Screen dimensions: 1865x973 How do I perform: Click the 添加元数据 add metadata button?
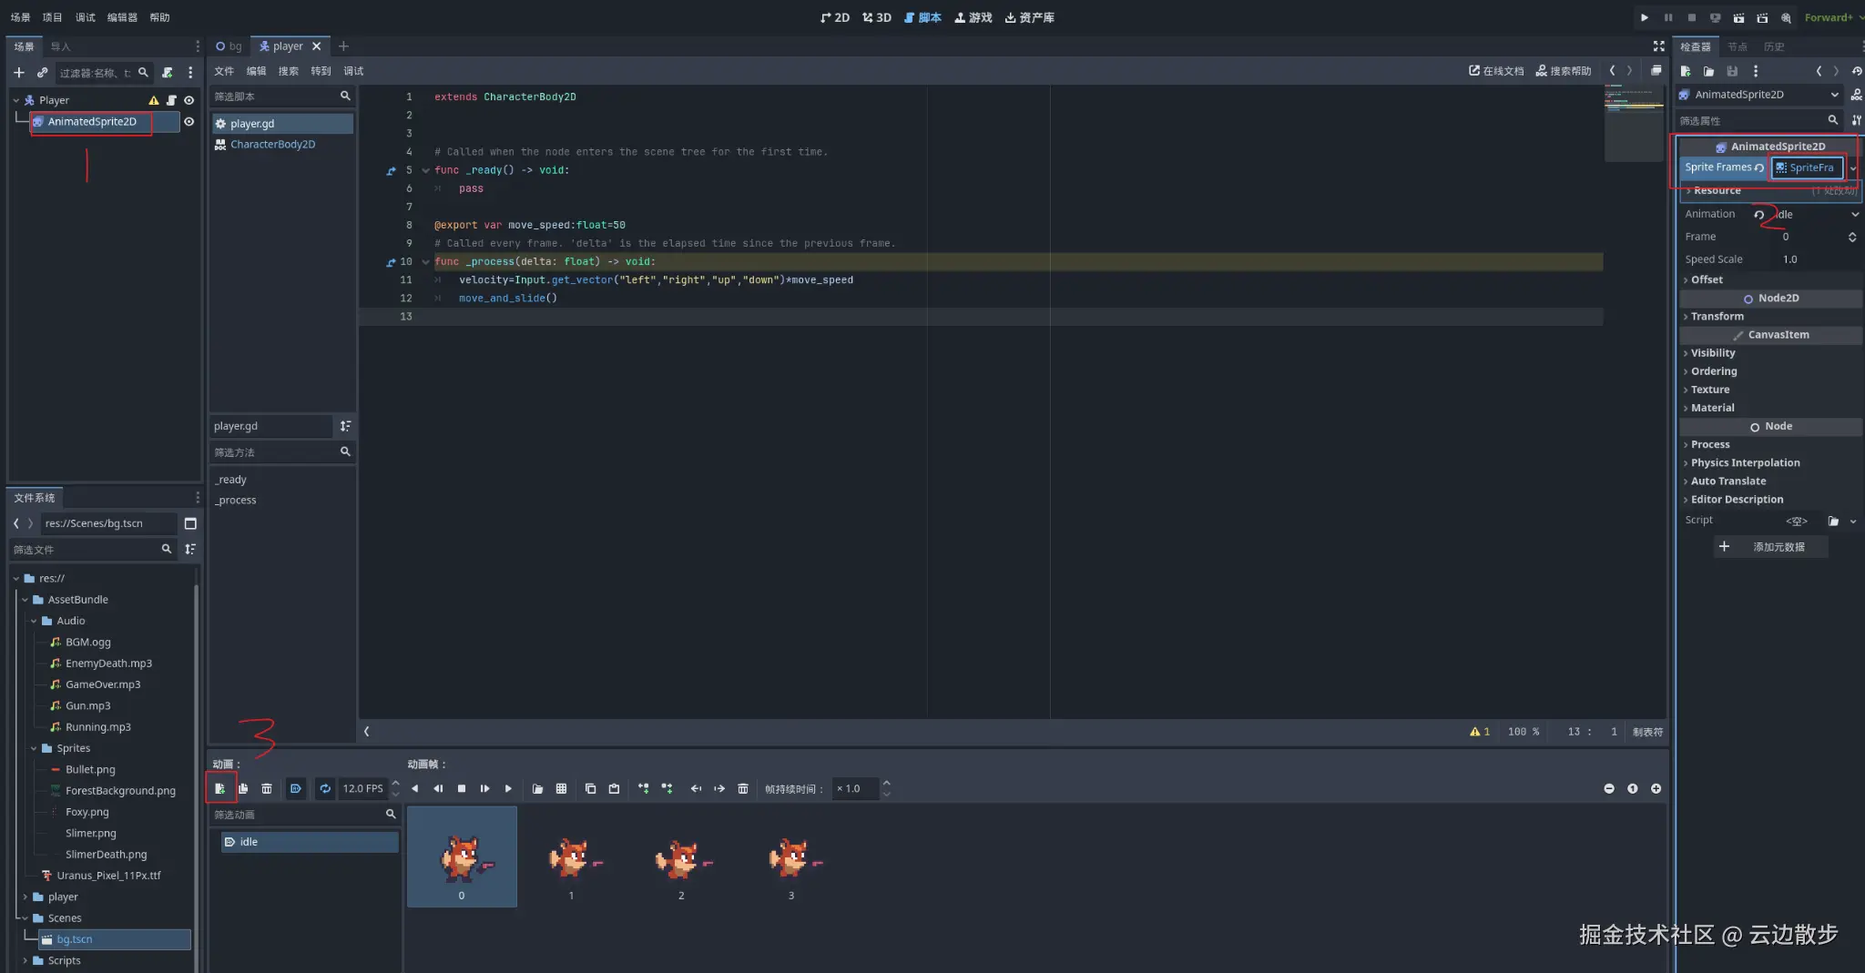1771,547
